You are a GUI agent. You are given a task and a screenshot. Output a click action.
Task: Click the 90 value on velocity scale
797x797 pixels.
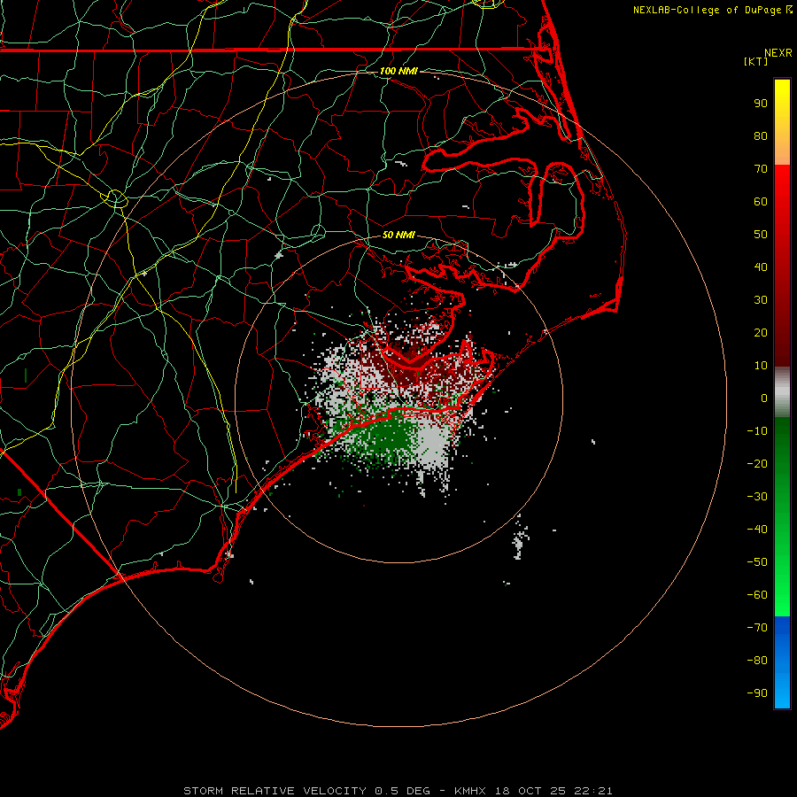coord(761,104)
